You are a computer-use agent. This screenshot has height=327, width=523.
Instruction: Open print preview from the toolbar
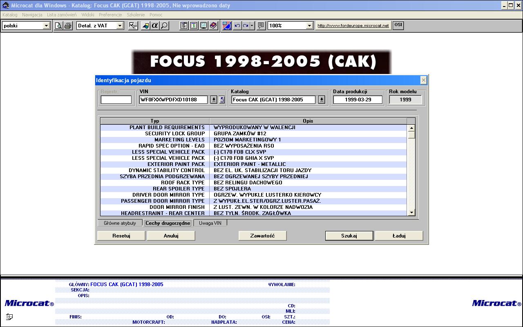pyautogui.click(x=59, y=26)
